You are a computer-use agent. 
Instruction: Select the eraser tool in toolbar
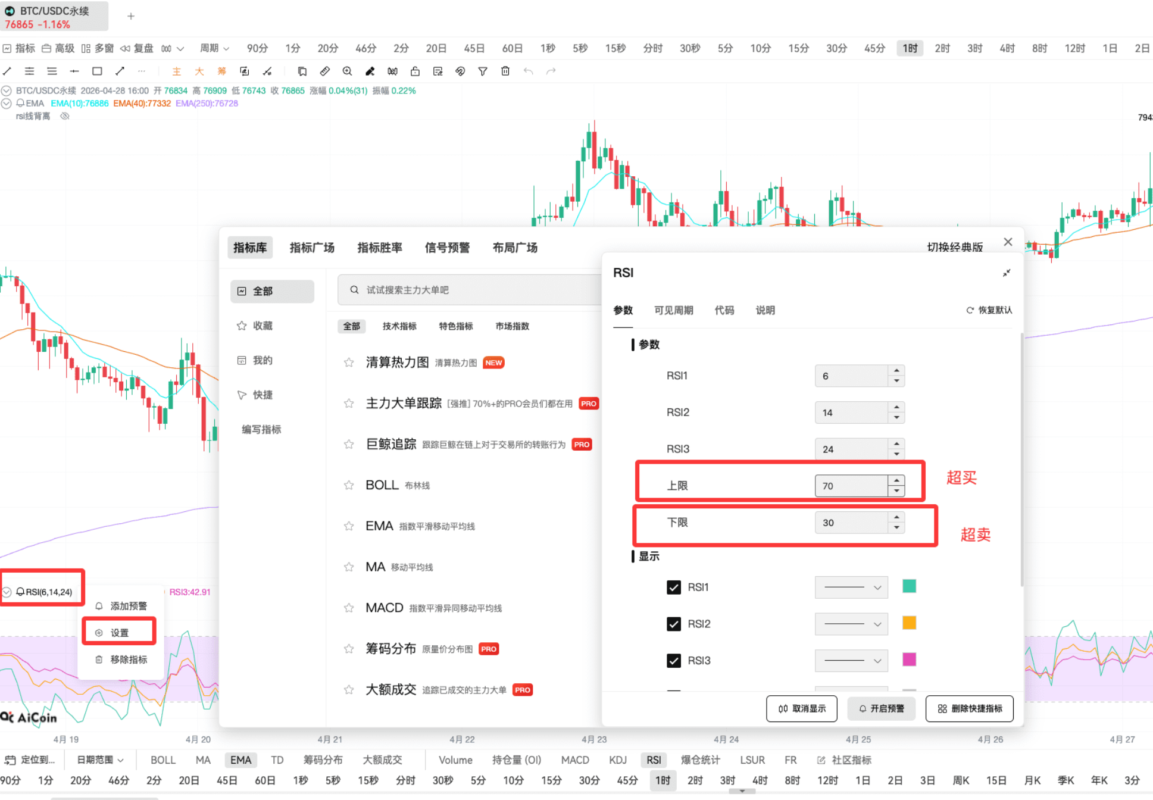click(x=370, y=71)
